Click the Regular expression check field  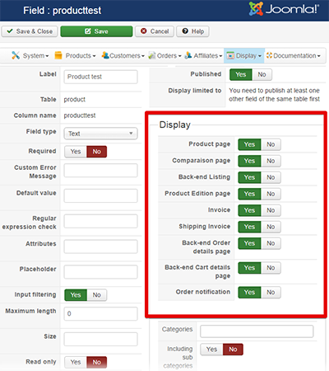(100, 221)
